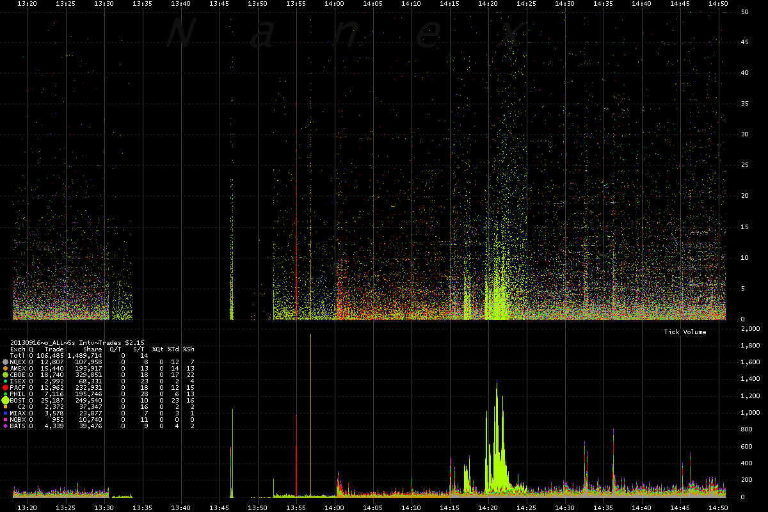Click the '25' y-axis label

coord(744,165)
